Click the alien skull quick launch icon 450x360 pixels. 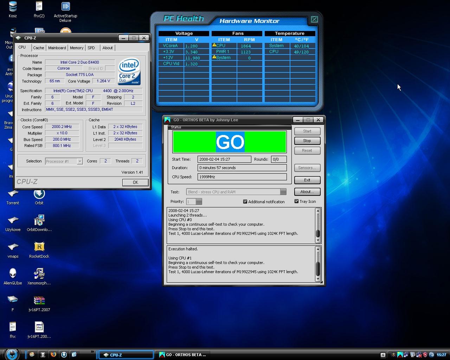(43, 354)
